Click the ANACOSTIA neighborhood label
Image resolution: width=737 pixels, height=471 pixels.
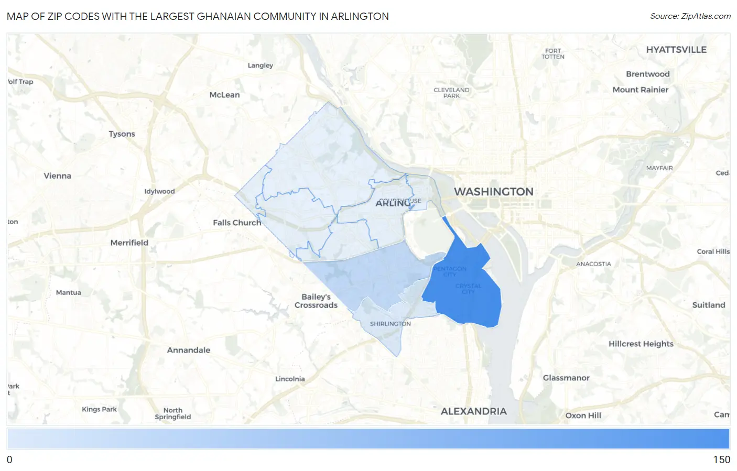(593, 264)
